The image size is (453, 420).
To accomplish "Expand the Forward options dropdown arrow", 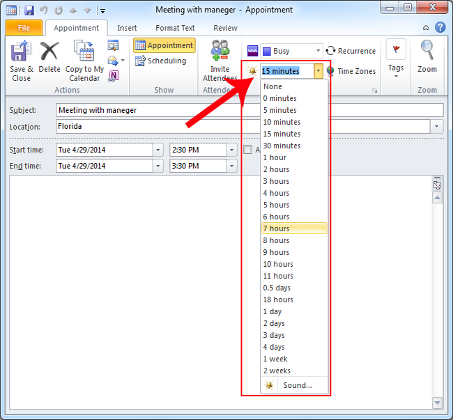I will click(x=123, y=61).
